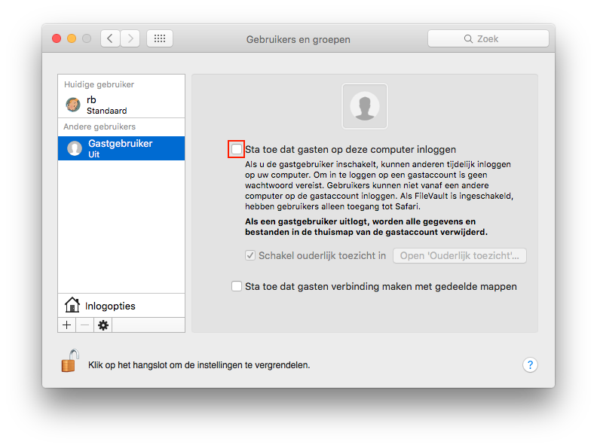This screenshot has width=597, height=448.
Task: Click the house icon for Inlogopties
Action: click(x=72, y=305)
